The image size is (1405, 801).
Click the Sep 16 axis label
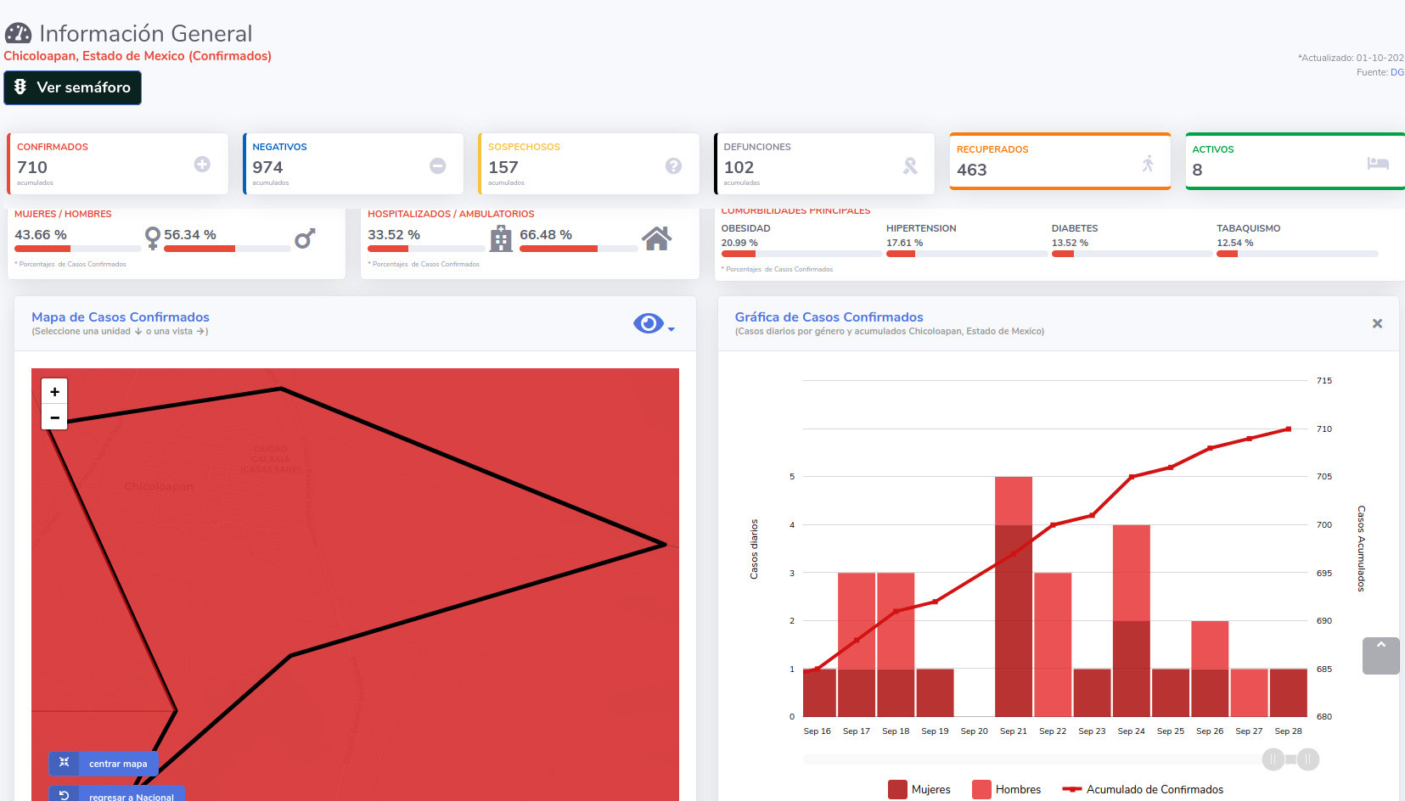click(818, 731)
